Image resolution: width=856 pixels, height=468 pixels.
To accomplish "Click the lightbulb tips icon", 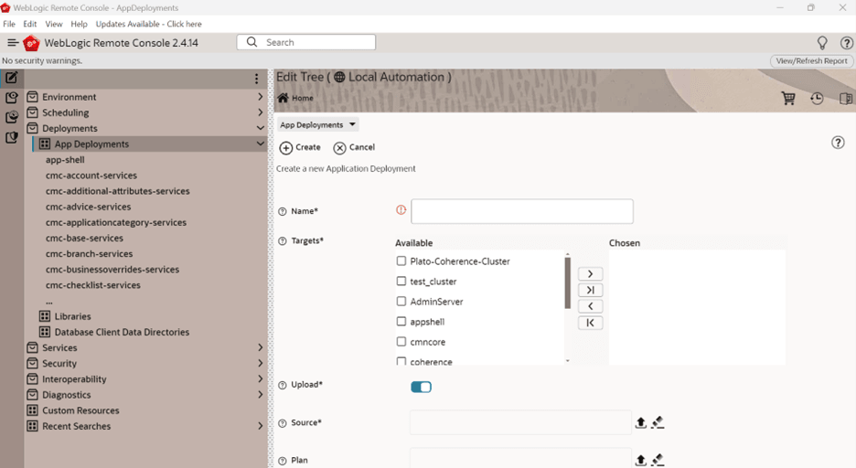I will pos(821,43).
